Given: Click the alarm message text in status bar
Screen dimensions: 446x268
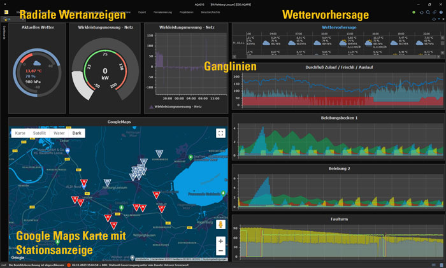Looking at the screenshot, I should point(130,265).
